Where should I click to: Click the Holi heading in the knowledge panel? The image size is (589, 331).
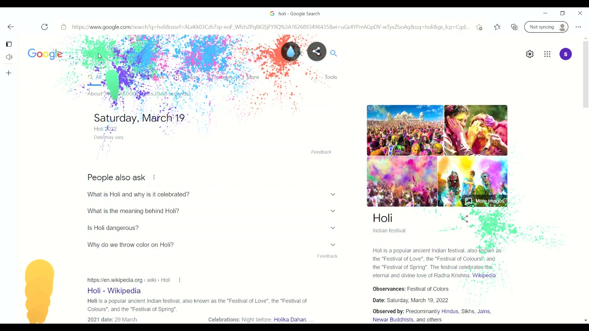click(x=382, y=218)
